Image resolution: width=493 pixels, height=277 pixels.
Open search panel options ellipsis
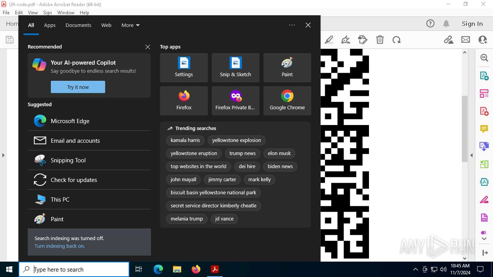click(292, 25)
